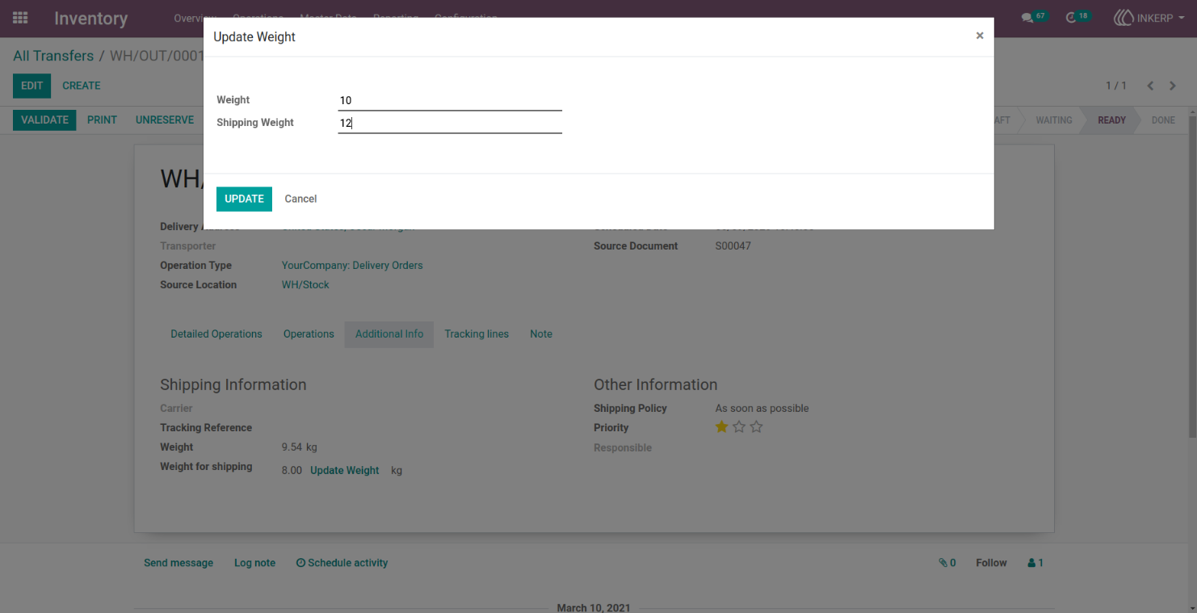
Task: Cancel the Update Weight dialog
Action: pos(300,199)
